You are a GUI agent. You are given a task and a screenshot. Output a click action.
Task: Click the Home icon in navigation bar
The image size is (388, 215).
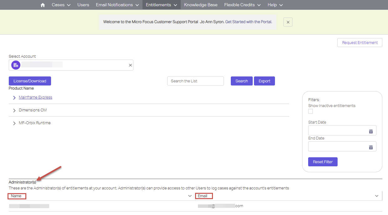(x=43, y=5)
